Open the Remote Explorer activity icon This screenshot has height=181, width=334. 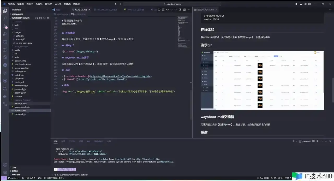coord(5,42)
